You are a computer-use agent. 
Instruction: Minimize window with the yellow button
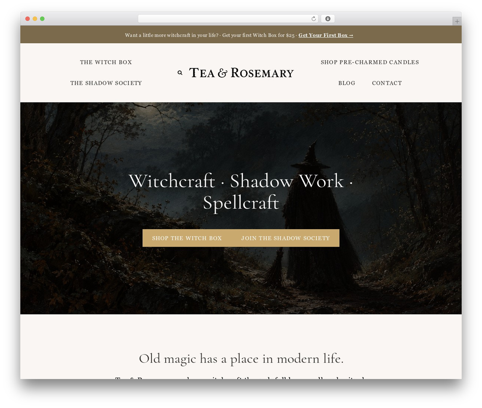[35, 19]
